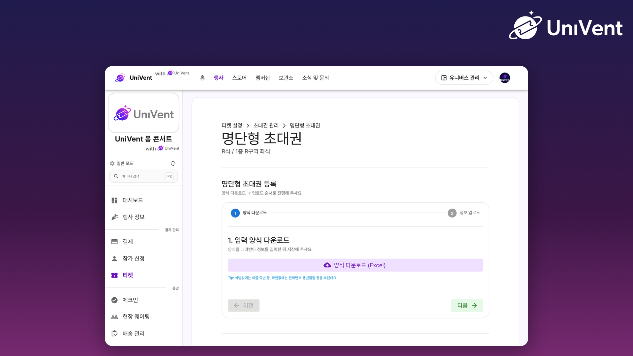Click the 티켓 ticket icon

click(114, 275)
